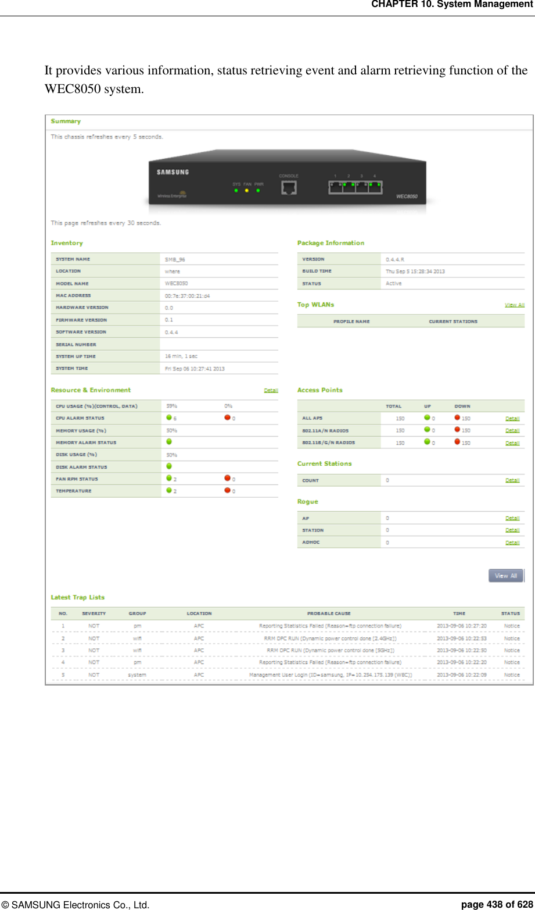Click the system name value SMB_96
Screen dimensions: 535x910
point(175,259)
